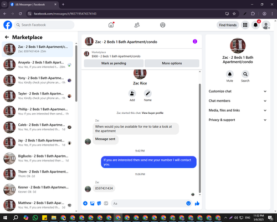Click Find friends button
Image resolution: width=277 pixels, height=222 pixels.
click(x=228, y=25)
